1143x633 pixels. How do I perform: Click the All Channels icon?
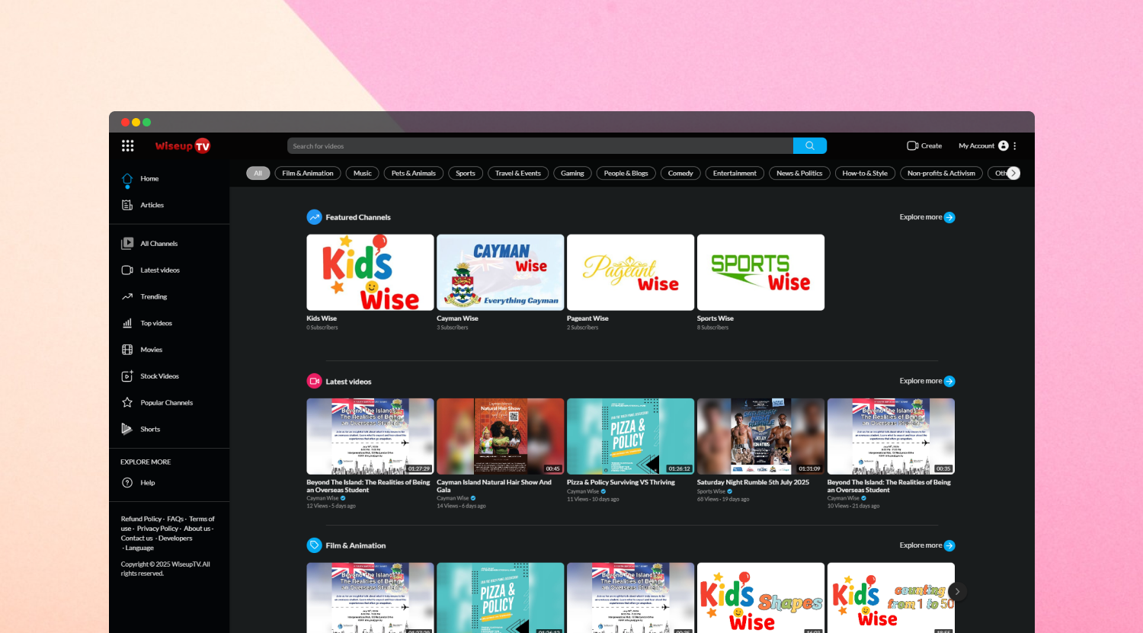click(x=127, y=244)
